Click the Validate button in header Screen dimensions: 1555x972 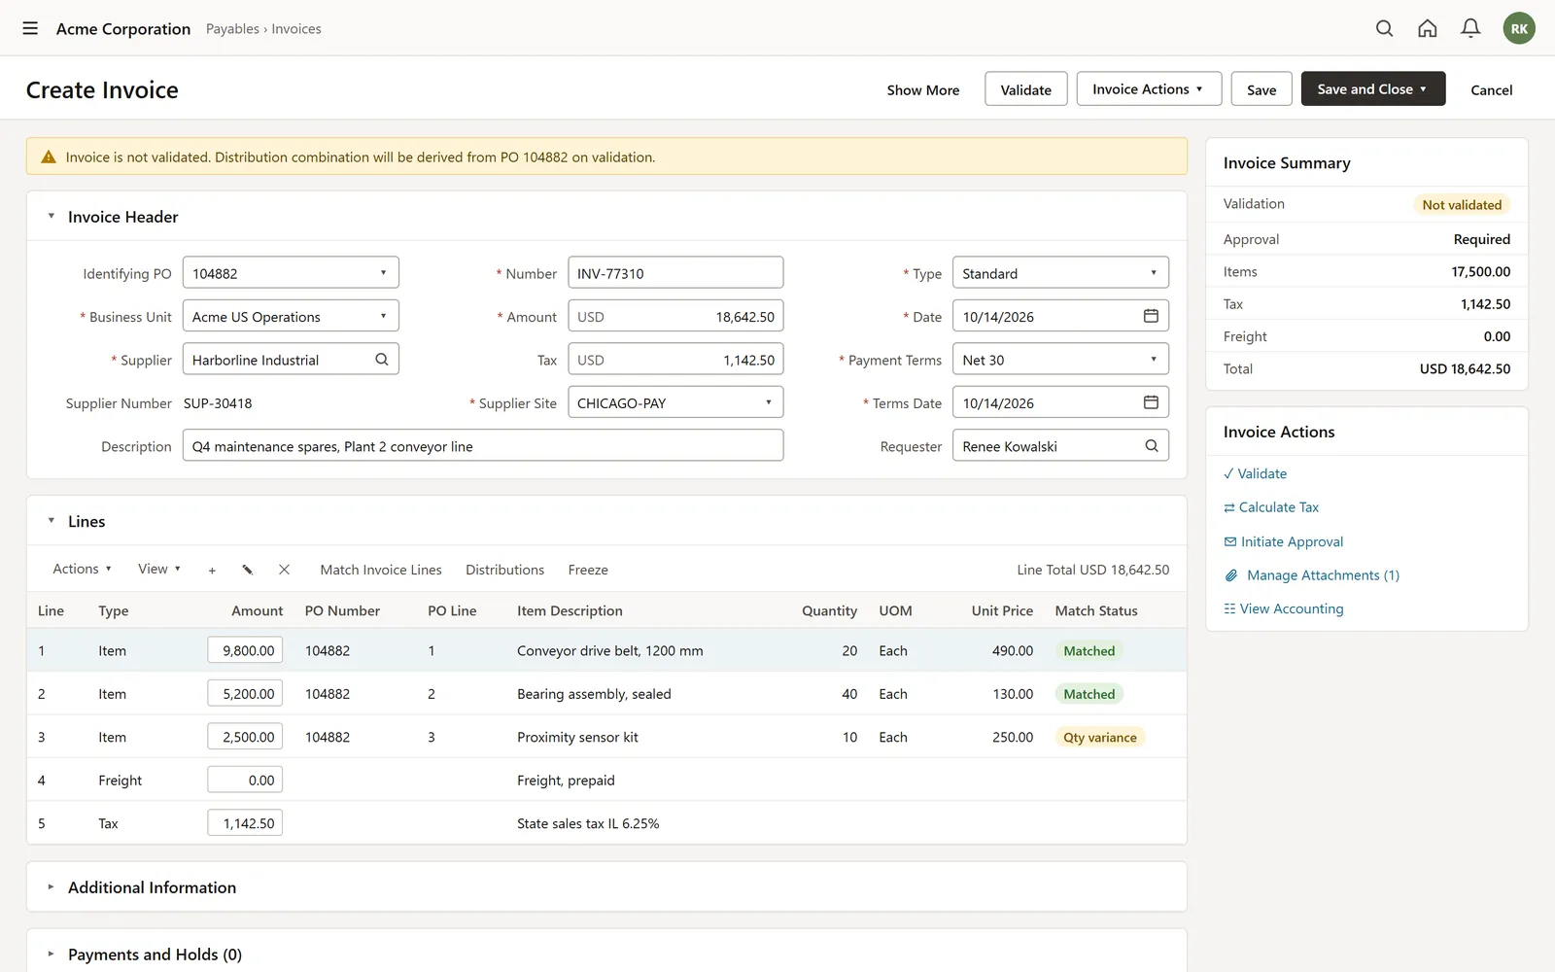tap(1025, 88)
